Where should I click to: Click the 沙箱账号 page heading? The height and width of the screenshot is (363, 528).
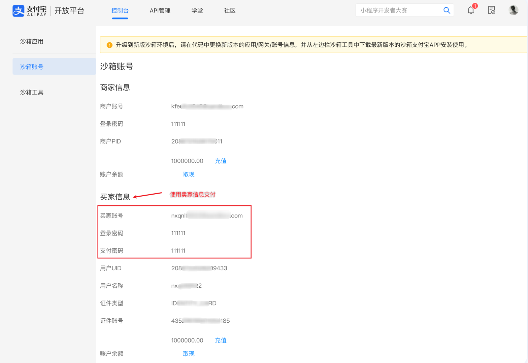click(x=117, y=67)
